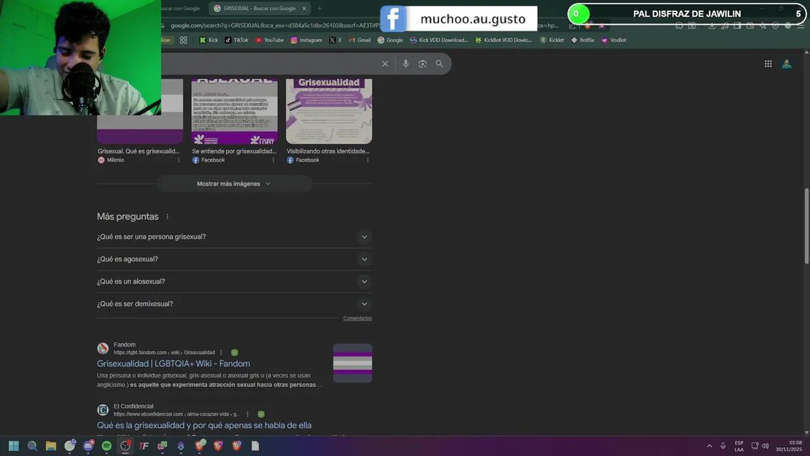Open volume control in system tray
Viewport: 810px width, 456px height.
tap(765, 446)
